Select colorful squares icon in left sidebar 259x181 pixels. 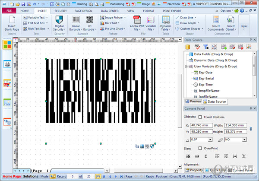tap(7, 44)
